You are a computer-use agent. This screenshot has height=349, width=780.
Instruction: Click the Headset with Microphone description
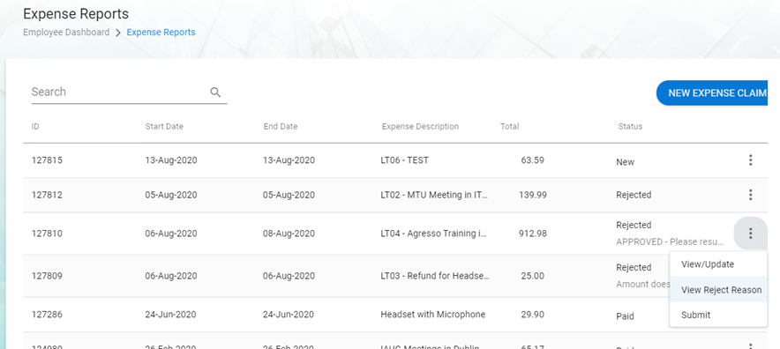[x=432, y=315]
